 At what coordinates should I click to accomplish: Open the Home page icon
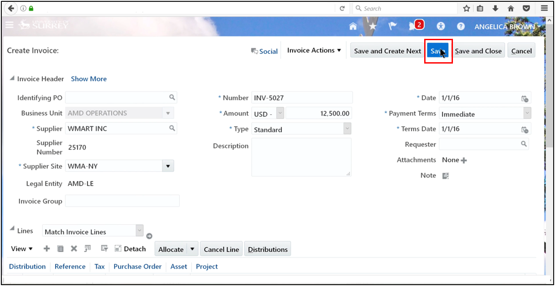click(353, 26)
